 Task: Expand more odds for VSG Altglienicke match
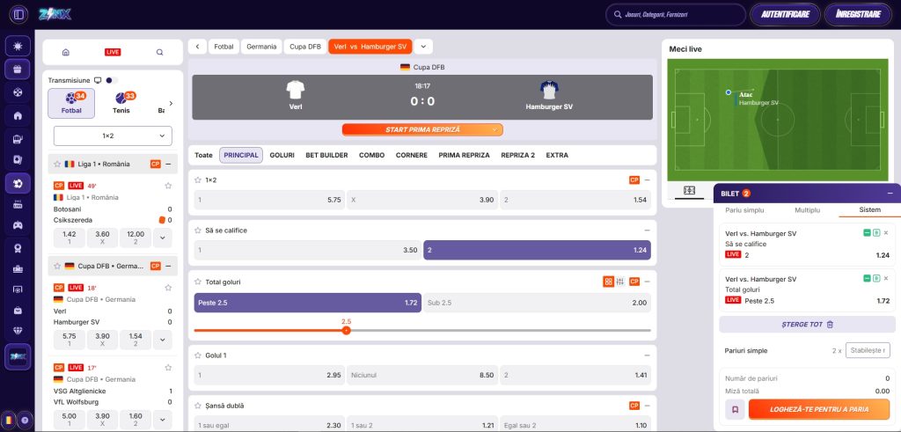click(163, 420)
